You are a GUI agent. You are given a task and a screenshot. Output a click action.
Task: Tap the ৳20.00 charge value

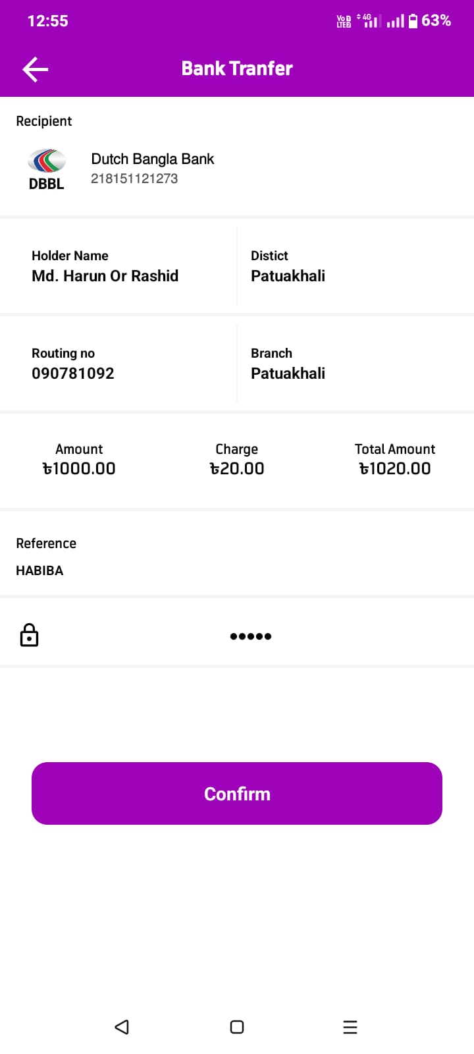tap(237, 468)
